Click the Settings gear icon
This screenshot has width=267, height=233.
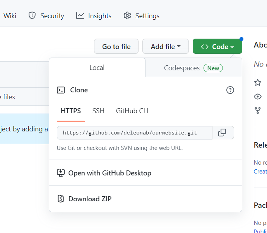click(x=127, y=15)
